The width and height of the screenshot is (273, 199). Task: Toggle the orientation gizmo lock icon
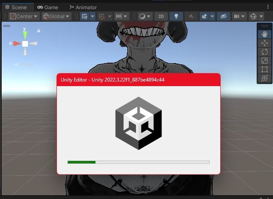(39, 31)
